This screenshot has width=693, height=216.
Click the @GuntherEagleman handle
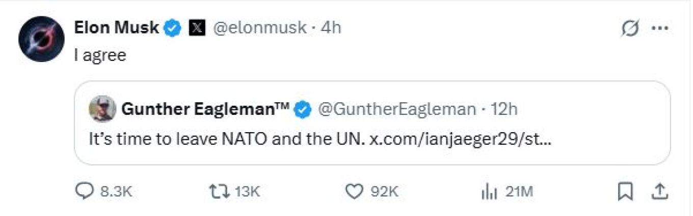pyautogui.click(x=397, y=109)
